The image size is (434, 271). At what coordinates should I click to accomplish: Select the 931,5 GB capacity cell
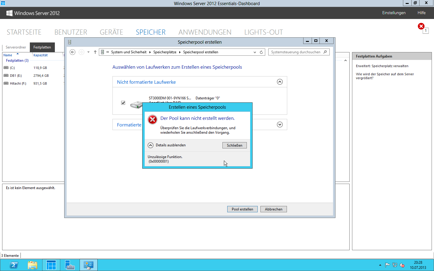tap(40, 83)
